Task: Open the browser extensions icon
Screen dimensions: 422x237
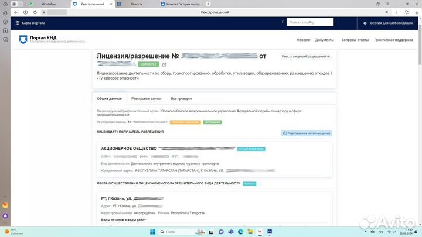Action: click(x=407, y=12)
